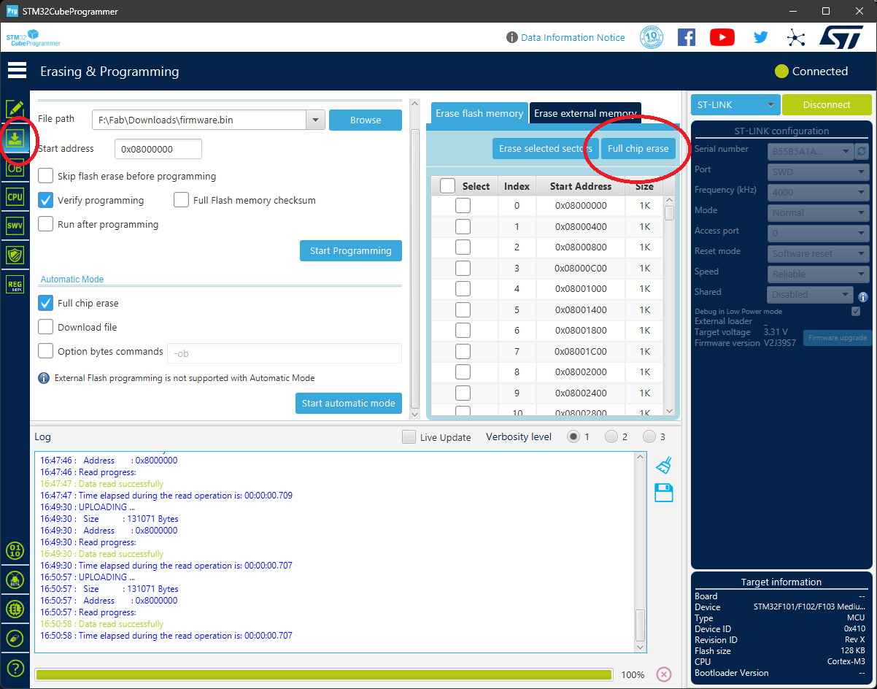Click the Shared mode info icon
Screen dimensions: 877x689
point(862,297)
